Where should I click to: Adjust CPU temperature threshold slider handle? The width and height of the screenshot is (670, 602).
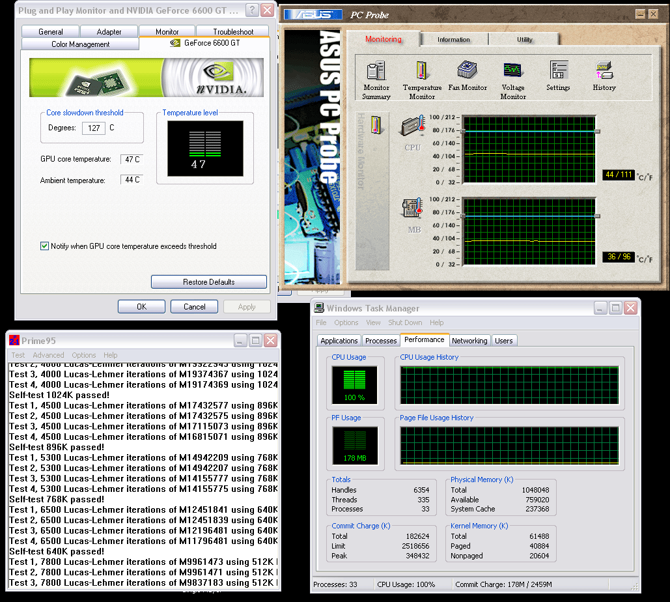point(597,131)
